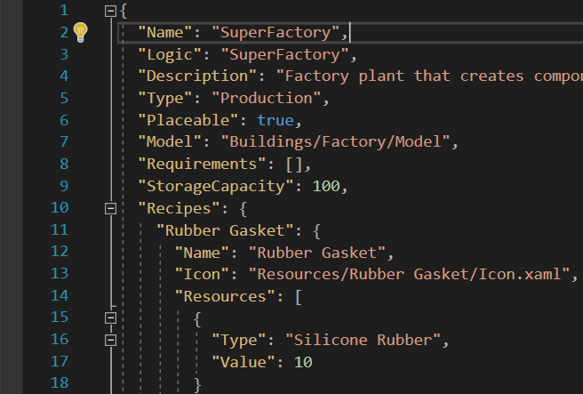Click line number 13 in the gutter

pos(58,274)
